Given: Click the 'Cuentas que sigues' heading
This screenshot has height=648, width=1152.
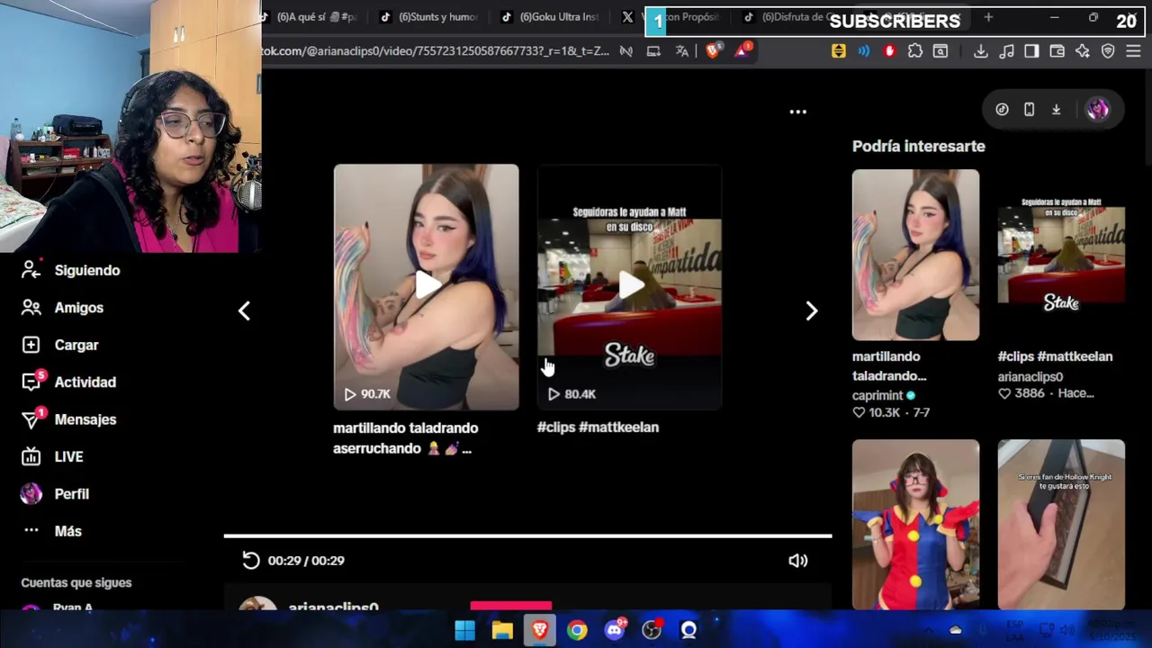Looking at the screenshot, I should (76, 582).
